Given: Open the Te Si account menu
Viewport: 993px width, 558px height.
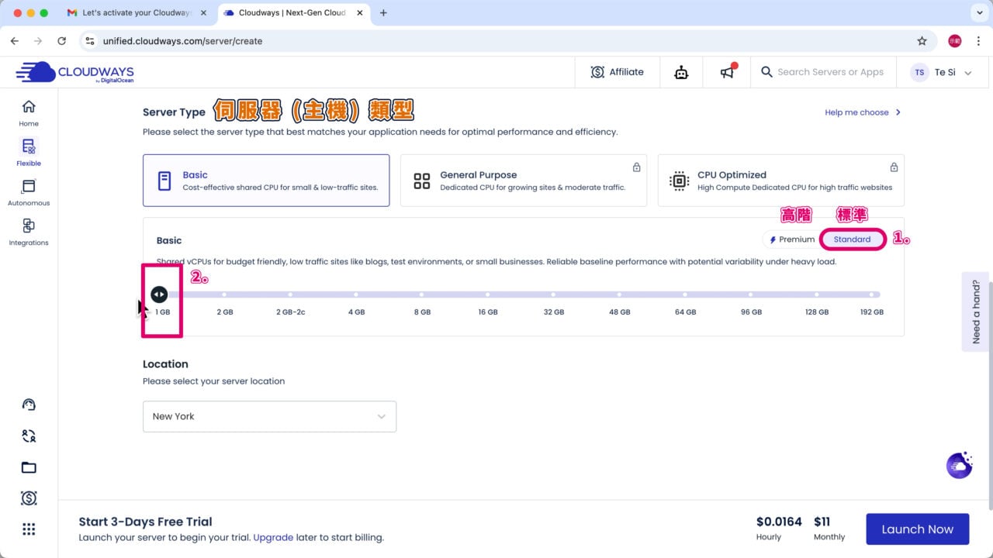Looking at the screenshot, I should [x=943, y=72].
